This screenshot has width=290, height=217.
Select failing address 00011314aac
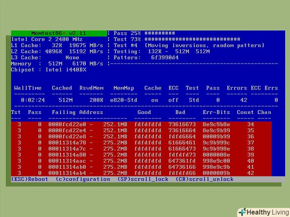click(67, 161)
